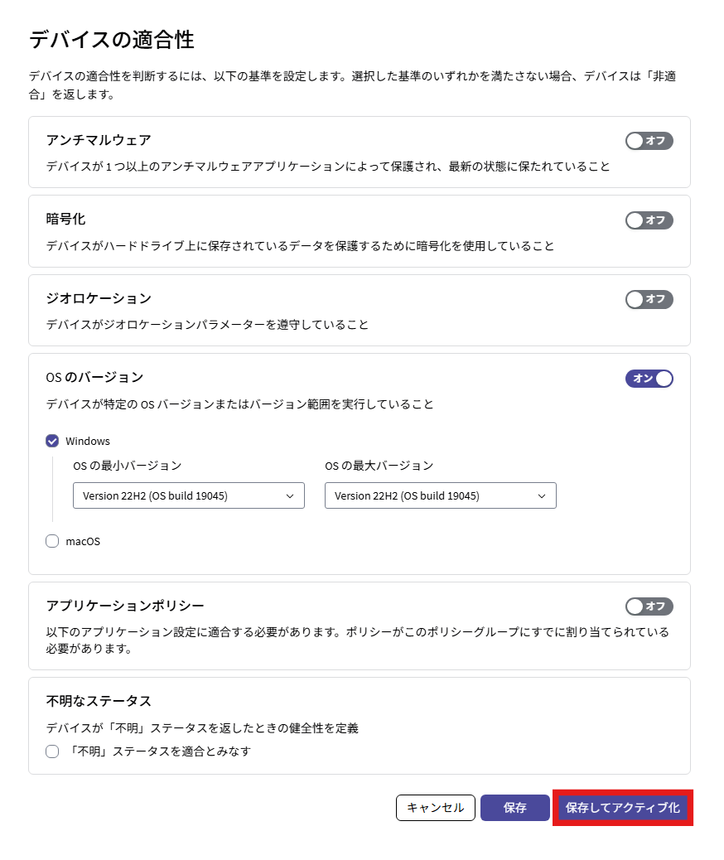Open the OS の最大バージョン dropdown
Image resolution: width=724 pixels, height=860 pixels.
click(441, 495)
